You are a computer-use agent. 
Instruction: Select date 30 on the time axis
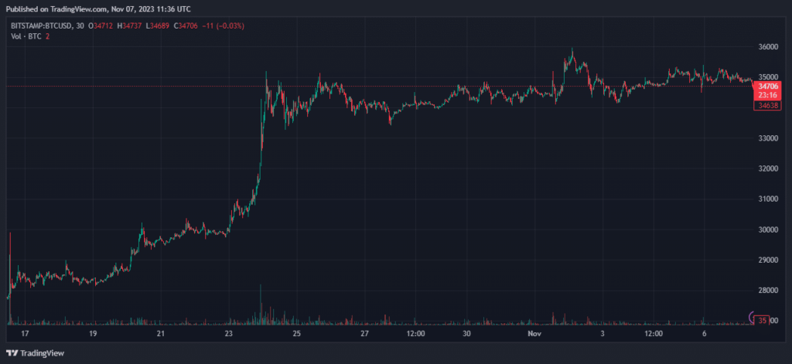pyautogui.click(x=466, y=335)
